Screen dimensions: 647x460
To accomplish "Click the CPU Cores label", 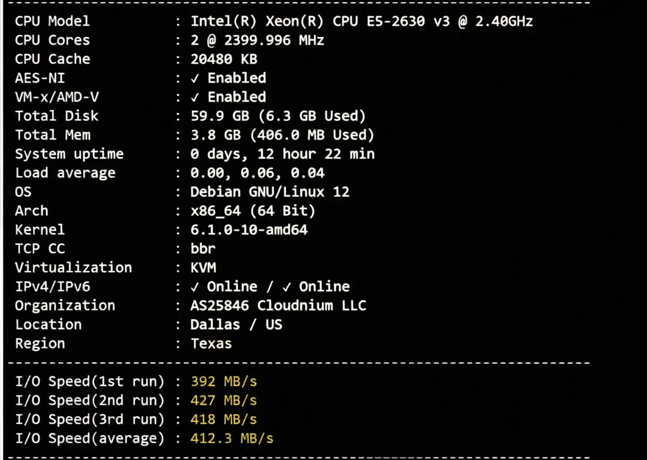I will tap(52, 40).
